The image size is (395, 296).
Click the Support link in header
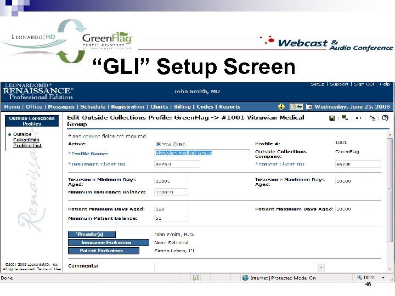[x=339, y=84]
